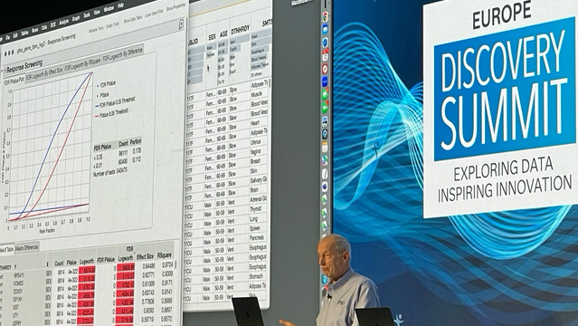Click the Vagina cell in data table
This screenshot has width=578, height=326.
tap(256, 151)
